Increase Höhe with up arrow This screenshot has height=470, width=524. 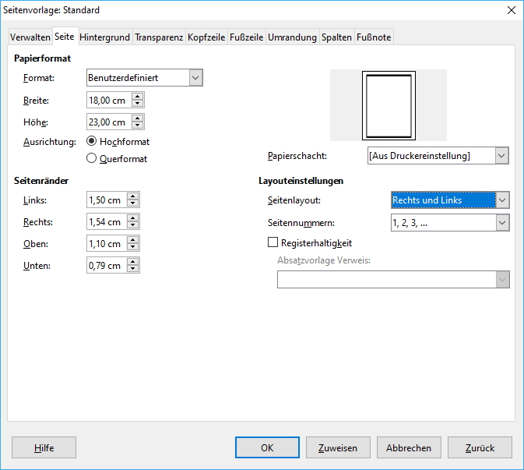[x=138, y=118]
